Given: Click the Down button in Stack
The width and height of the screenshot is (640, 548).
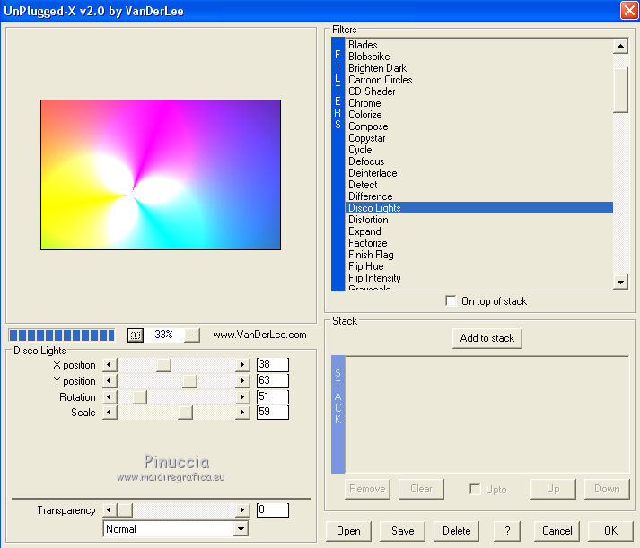Looking at the screenshot, I should coord(607,489).
